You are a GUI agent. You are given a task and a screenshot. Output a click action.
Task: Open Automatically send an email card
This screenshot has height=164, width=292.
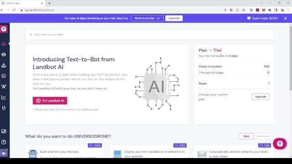[x=234, y=152]
